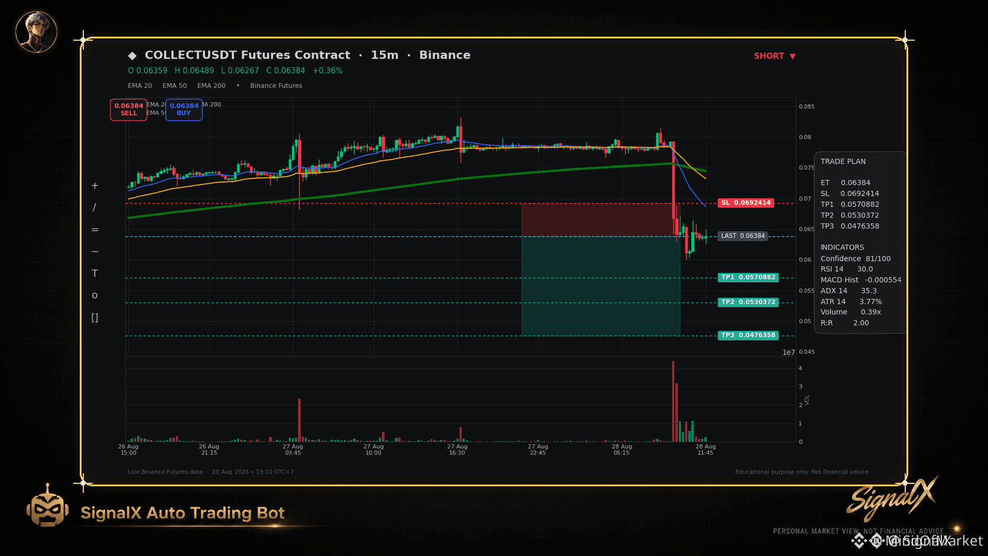Viewport: 988px width, 556px height.
Task: Select the T text tool
Action: click(x=95, y=274)
